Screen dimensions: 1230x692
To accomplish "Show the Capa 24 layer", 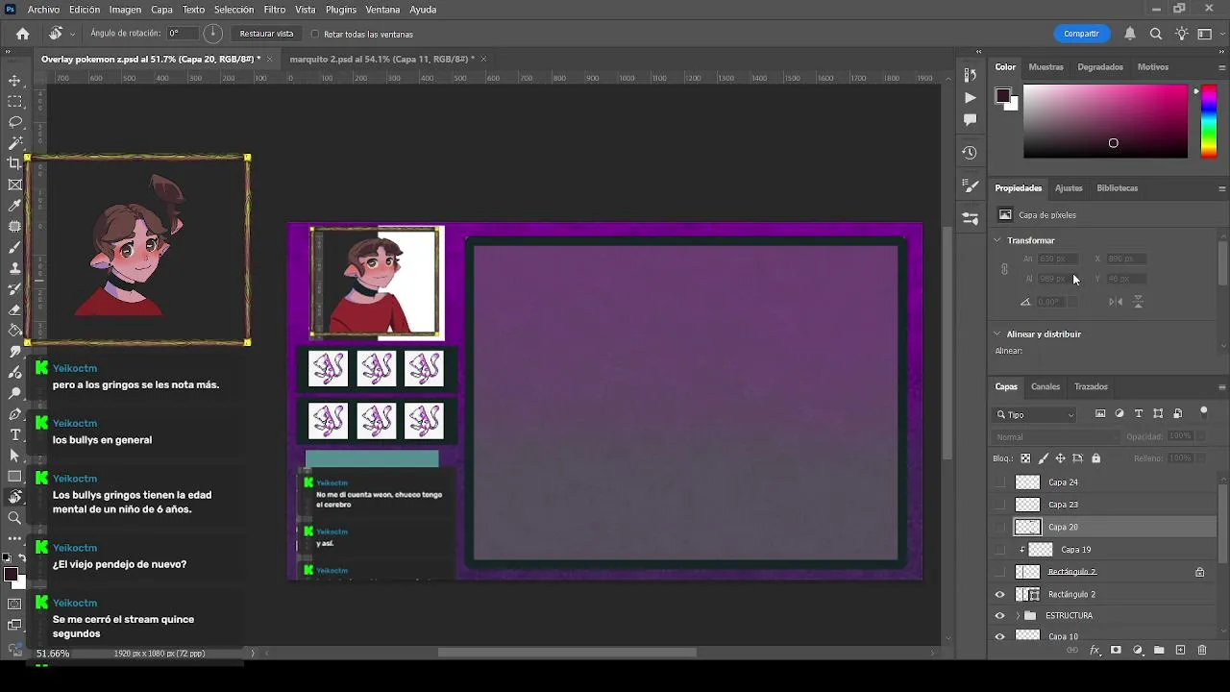I will (x=1000, y=482).
